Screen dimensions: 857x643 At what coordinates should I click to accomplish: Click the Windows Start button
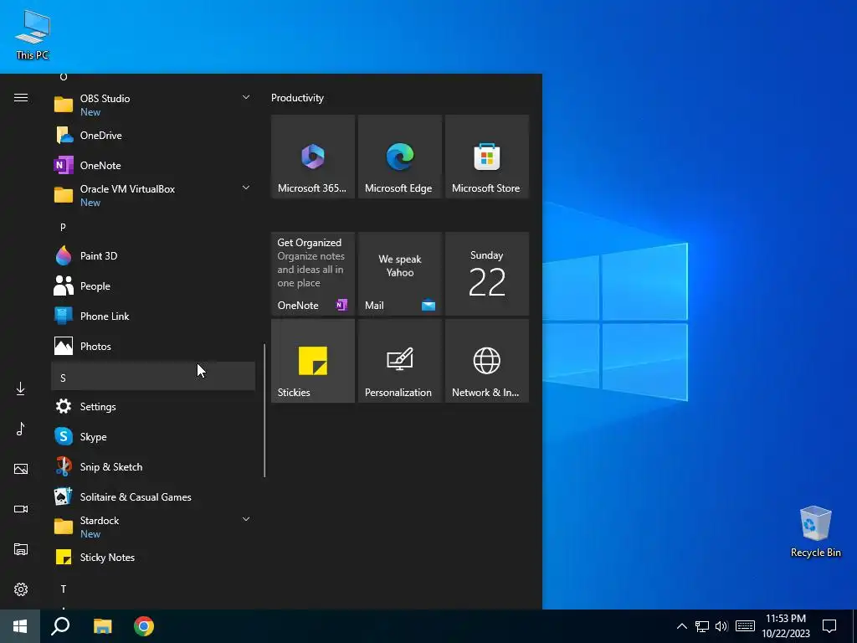[20, 626]
